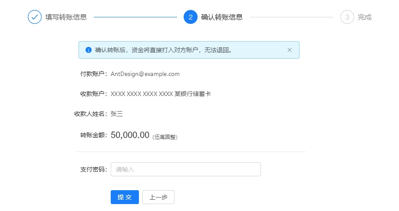Image resolution: width=399 pixels, height=211 pixels.
Task: Click the 付款账户 label
Action: pyautogui.click(x=94, y=74)
